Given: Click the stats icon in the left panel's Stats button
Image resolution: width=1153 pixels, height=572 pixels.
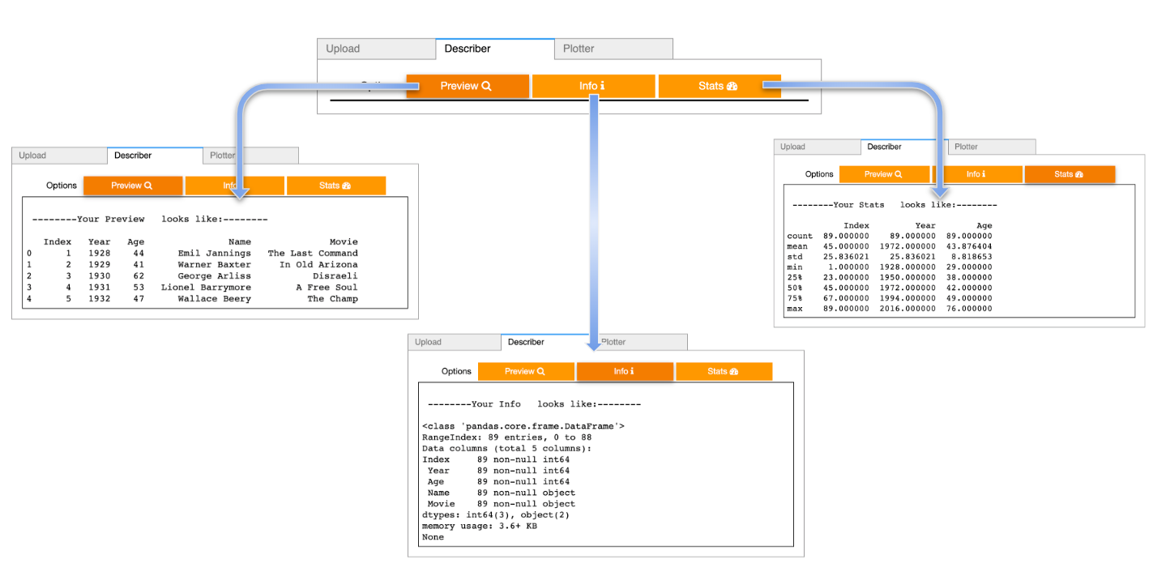Looking at the screenshot, I should point(348,184).
